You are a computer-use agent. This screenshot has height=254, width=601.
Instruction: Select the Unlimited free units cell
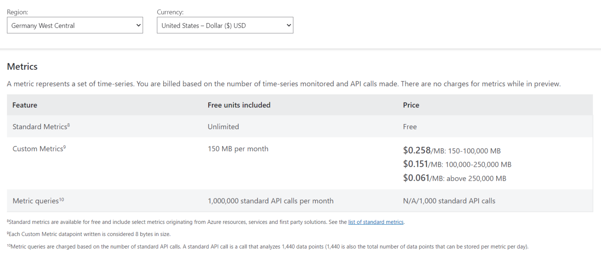click(x=223, y=126)
